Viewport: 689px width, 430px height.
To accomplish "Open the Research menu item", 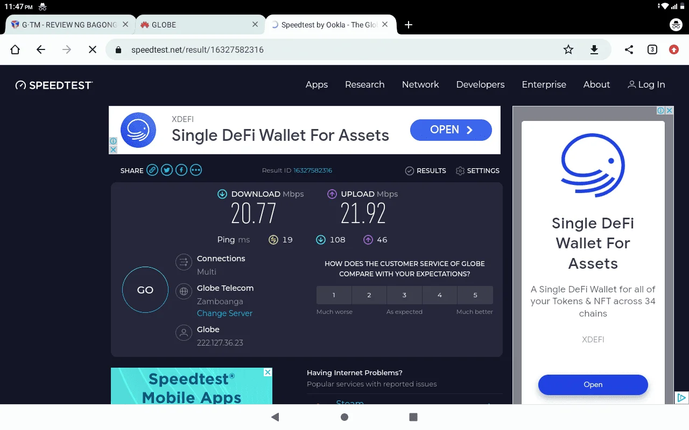I will coord(365,84).
